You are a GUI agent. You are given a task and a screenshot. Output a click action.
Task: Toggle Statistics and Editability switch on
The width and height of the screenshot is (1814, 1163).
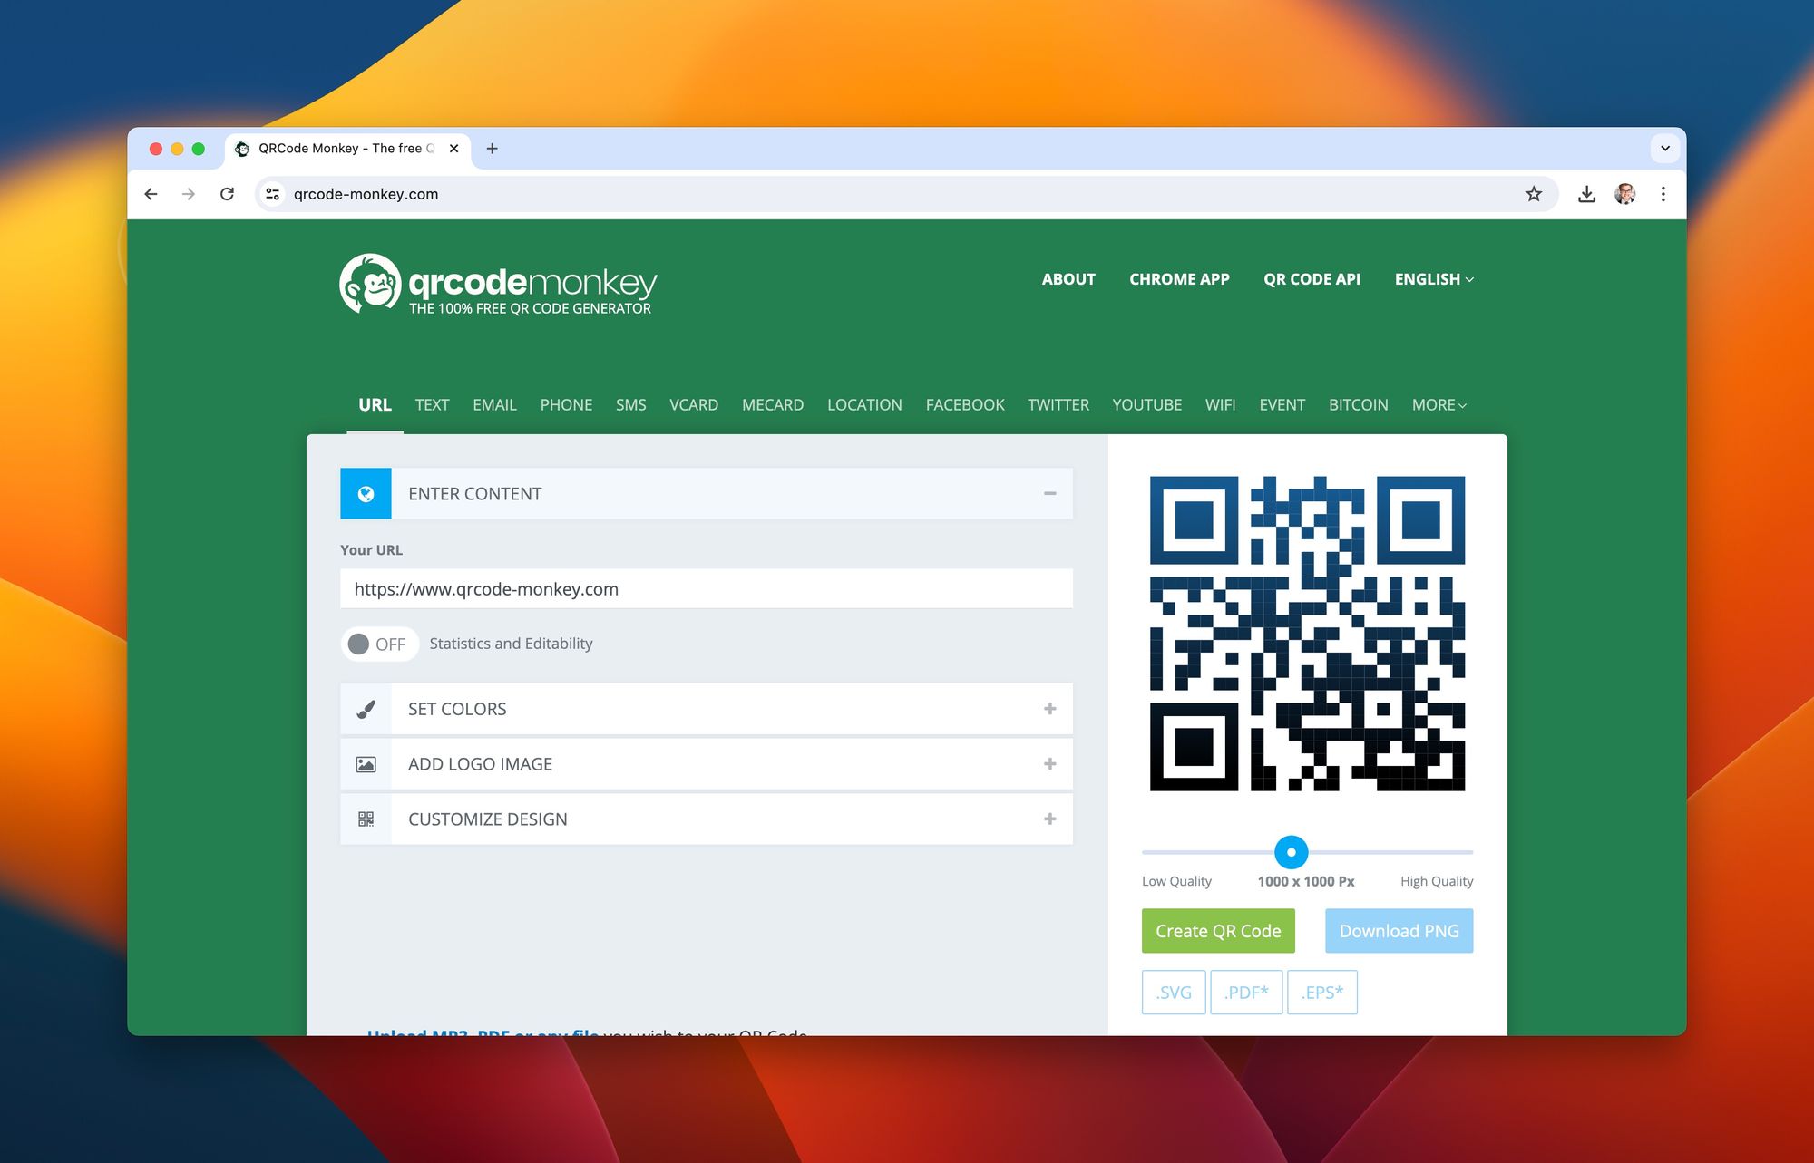point(379,644)
